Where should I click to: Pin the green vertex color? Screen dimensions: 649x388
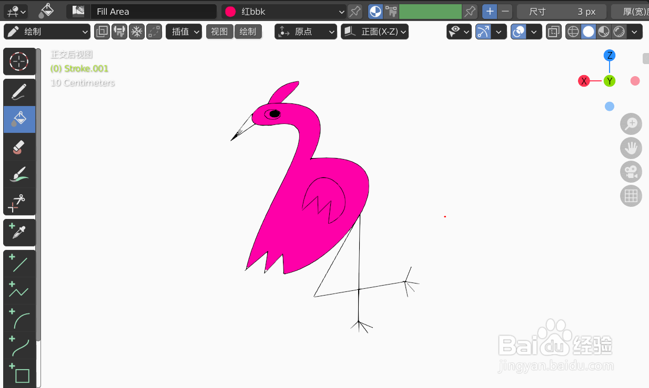(470, 11)
